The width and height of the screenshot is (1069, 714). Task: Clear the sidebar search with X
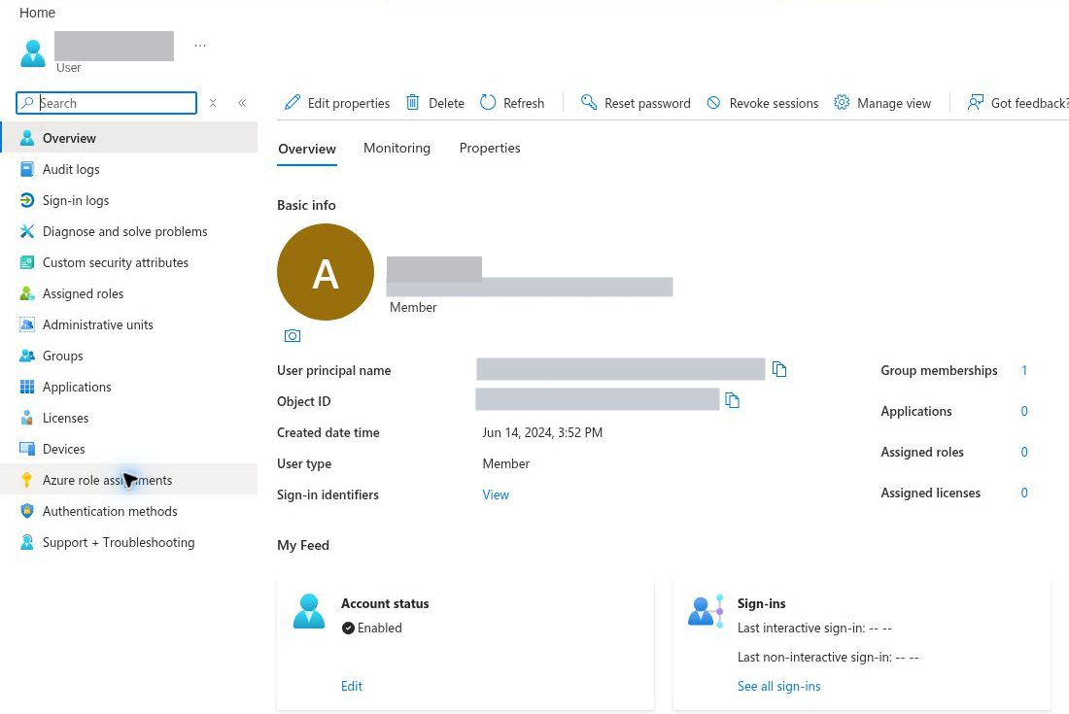(213, 103)
